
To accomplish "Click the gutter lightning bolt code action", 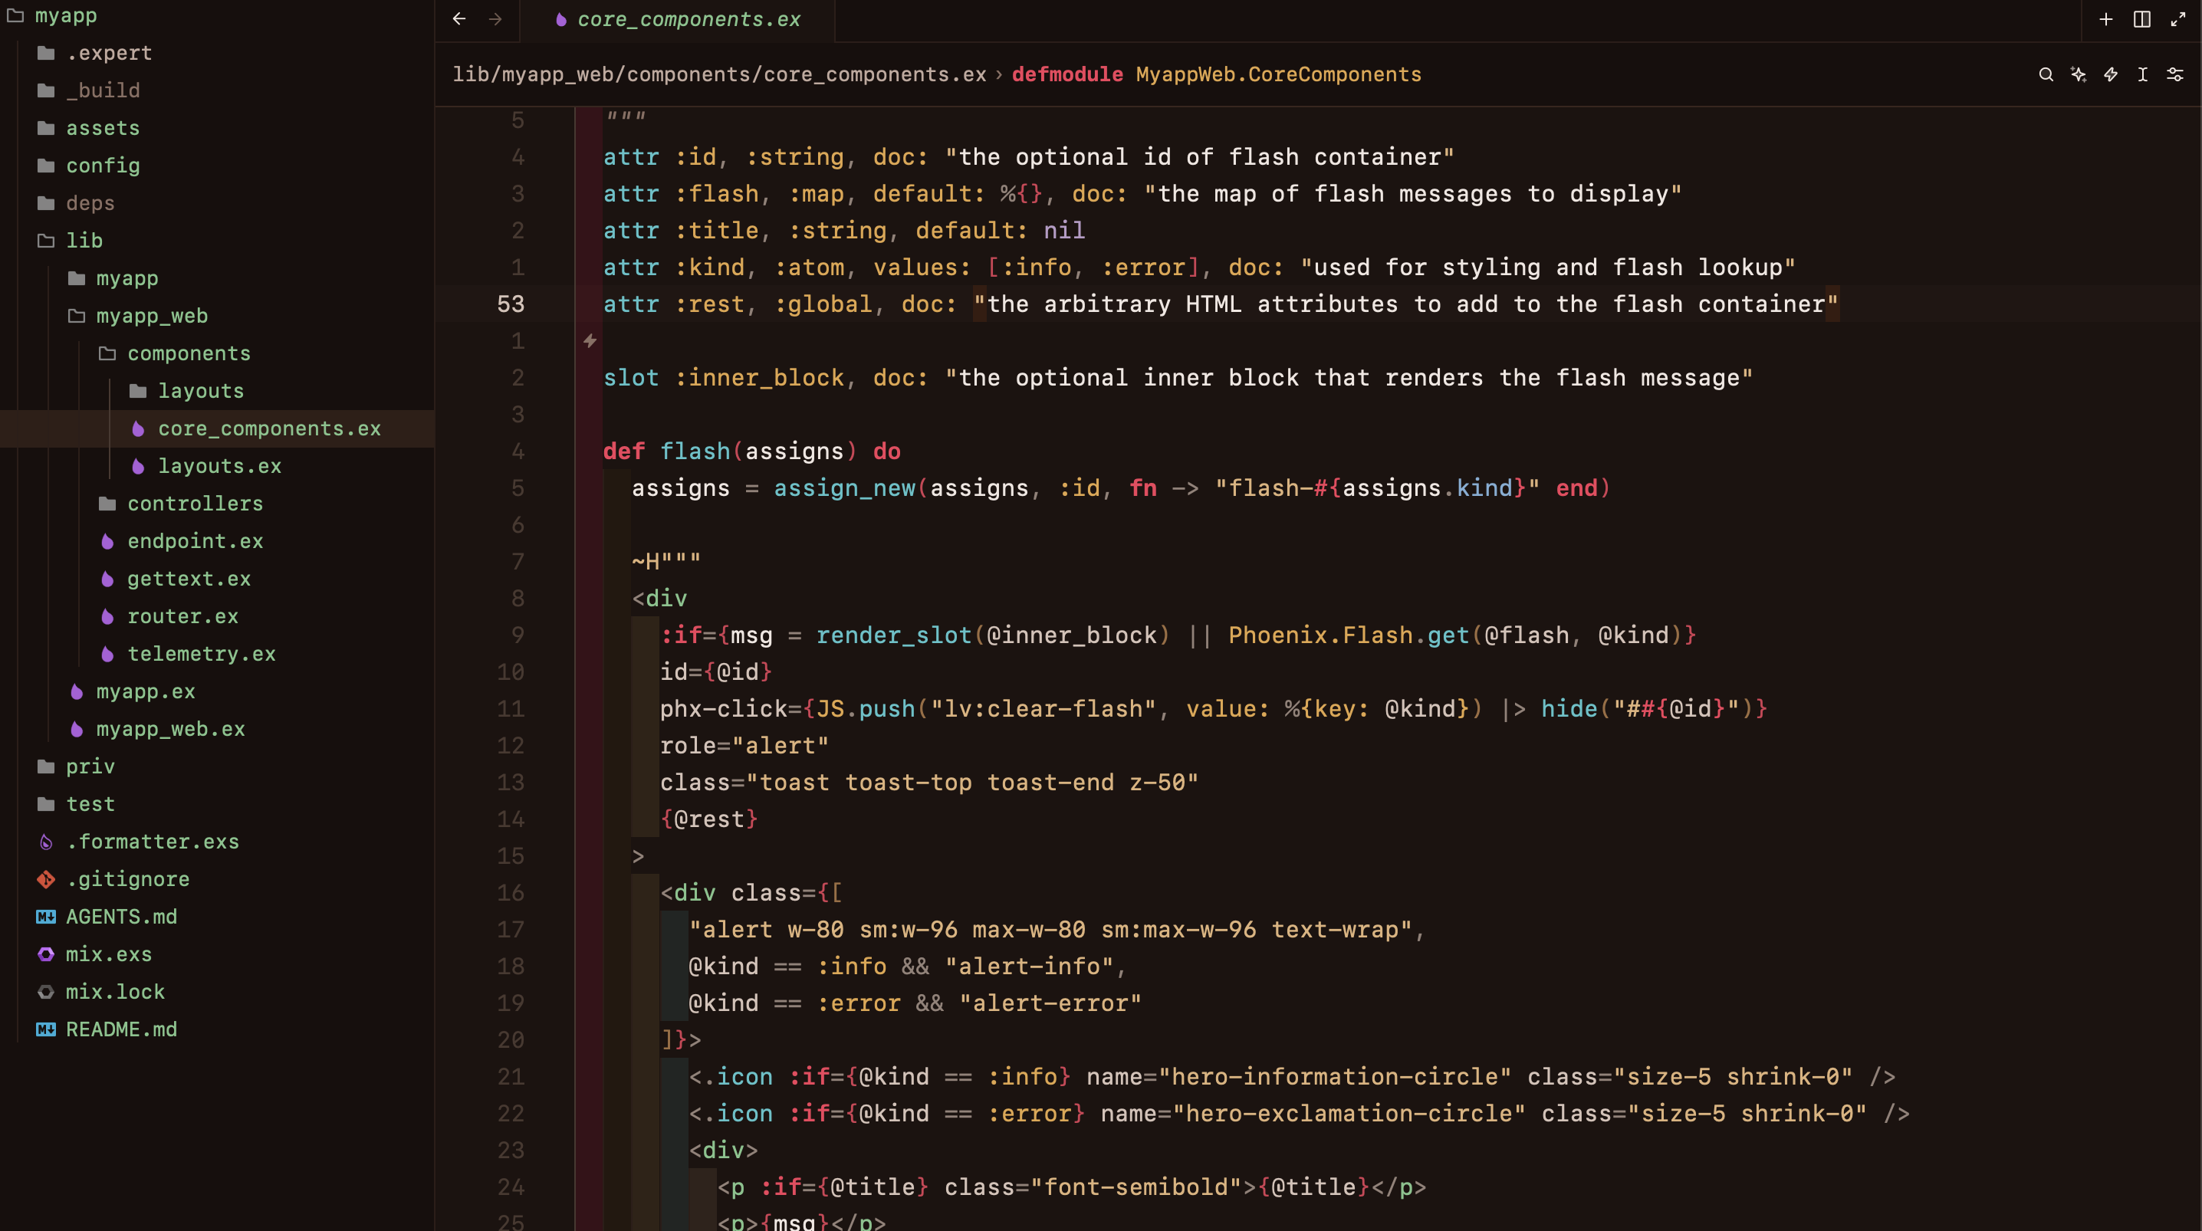I will point(590,341).
